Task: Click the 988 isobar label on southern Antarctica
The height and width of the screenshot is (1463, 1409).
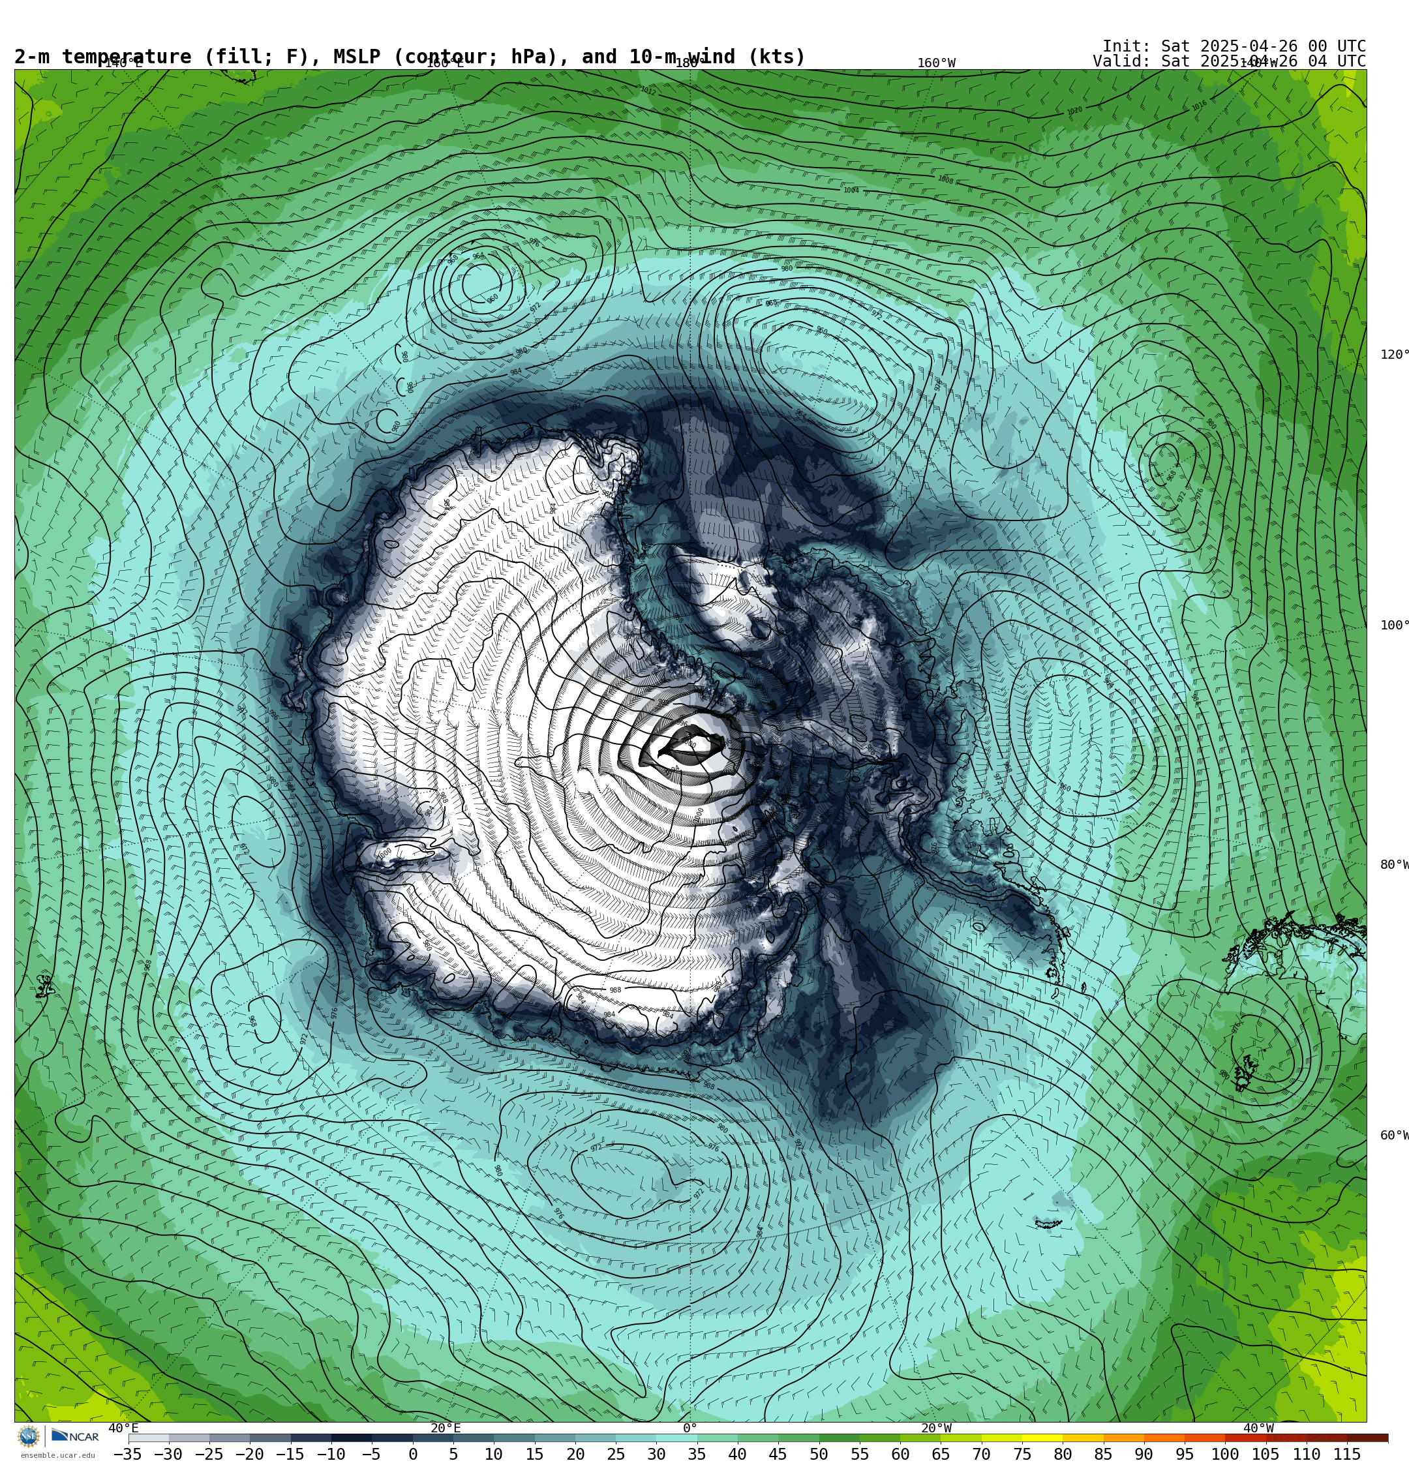Action: [x=615, y=991]
